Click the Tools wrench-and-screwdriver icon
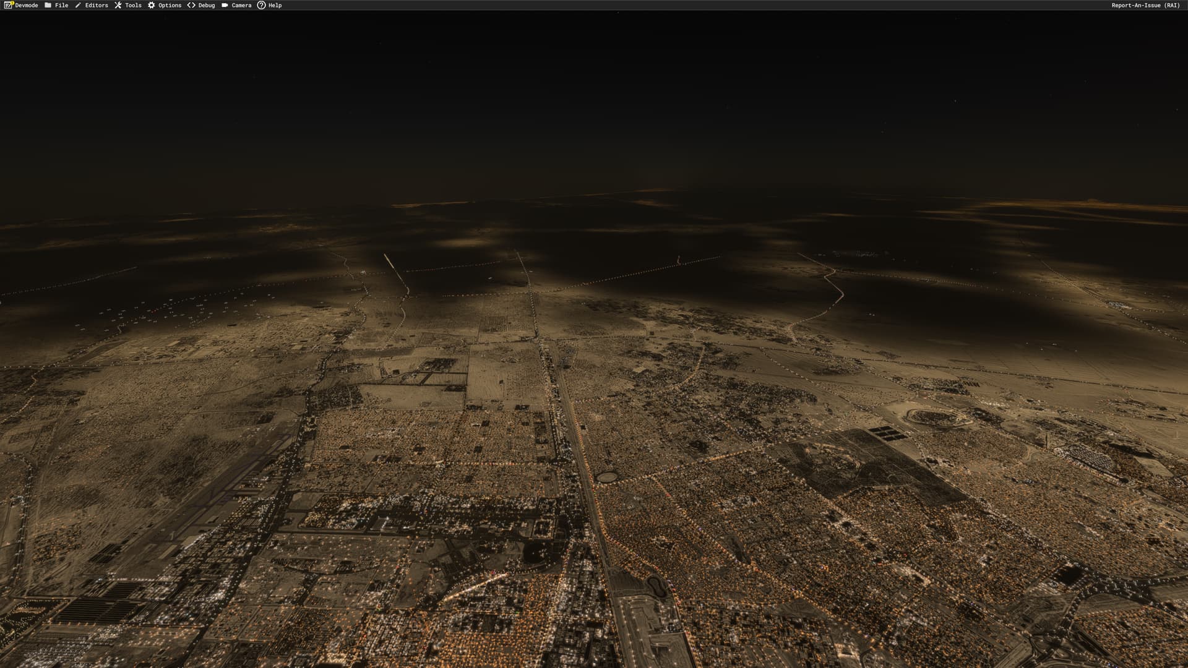The width and height of the screenshot is (1188, 668). coord(118,5)
